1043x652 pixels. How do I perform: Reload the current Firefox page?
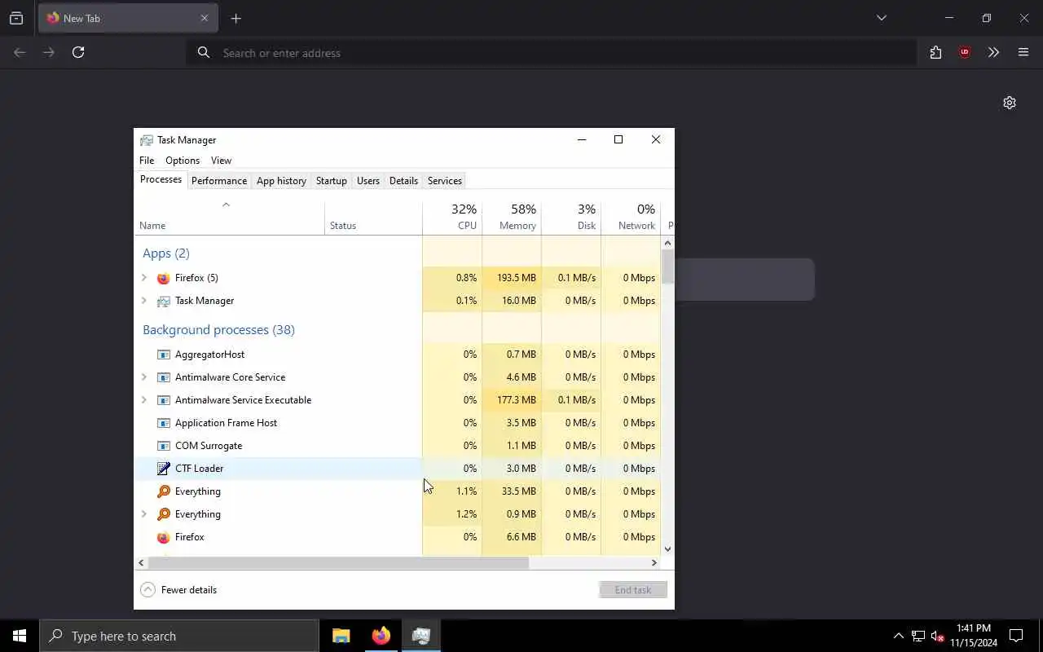(78, 53)
